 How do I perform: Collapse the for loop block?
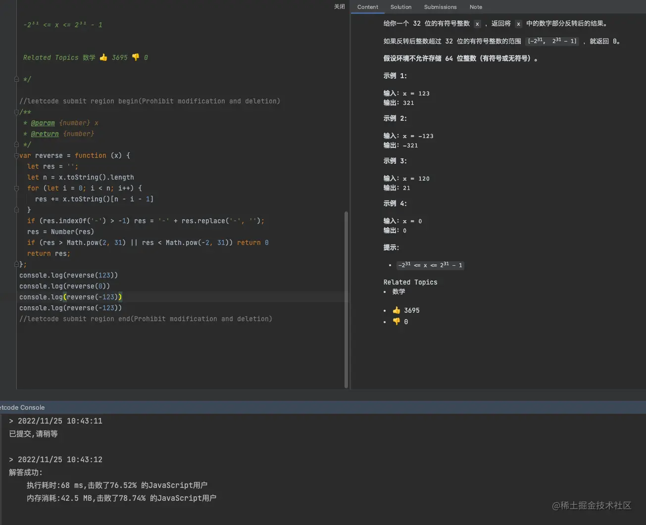pos(16,188)
